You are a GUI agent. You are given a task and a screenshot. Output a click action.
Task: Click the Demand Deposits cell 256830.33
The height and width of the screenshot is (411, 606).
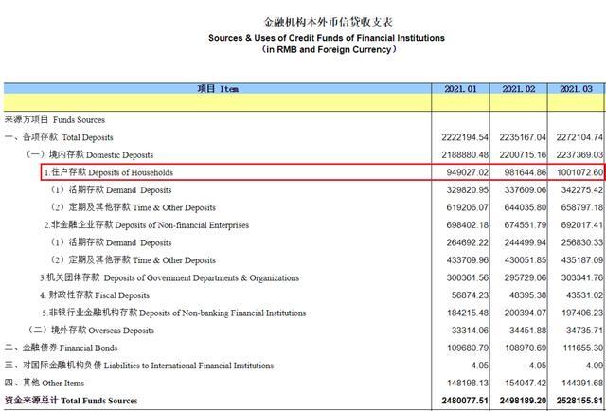(582, 242)
